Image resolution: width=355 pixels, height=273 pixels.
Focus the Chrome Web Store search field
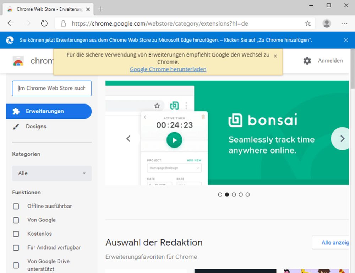pyautogui.click(x=52, y=88)
